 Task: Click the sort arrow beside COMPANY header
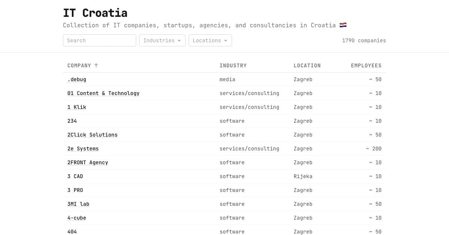point(96,65)
